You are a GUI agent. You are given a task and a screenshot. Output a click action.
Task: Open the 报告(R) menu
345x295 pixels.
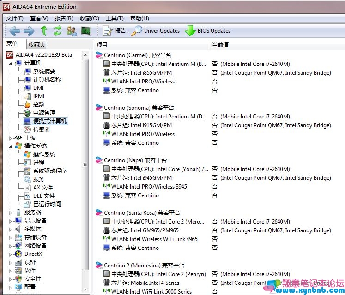pyautogui.click(x=64, y=18)
